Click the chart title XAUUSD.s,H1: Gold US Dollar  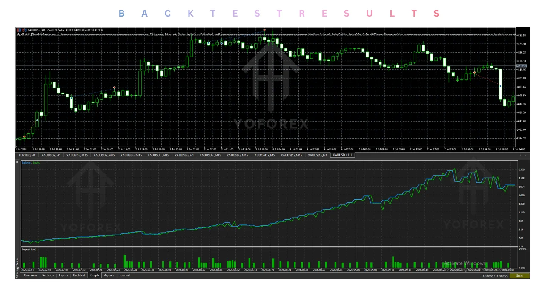pos(46,30)
